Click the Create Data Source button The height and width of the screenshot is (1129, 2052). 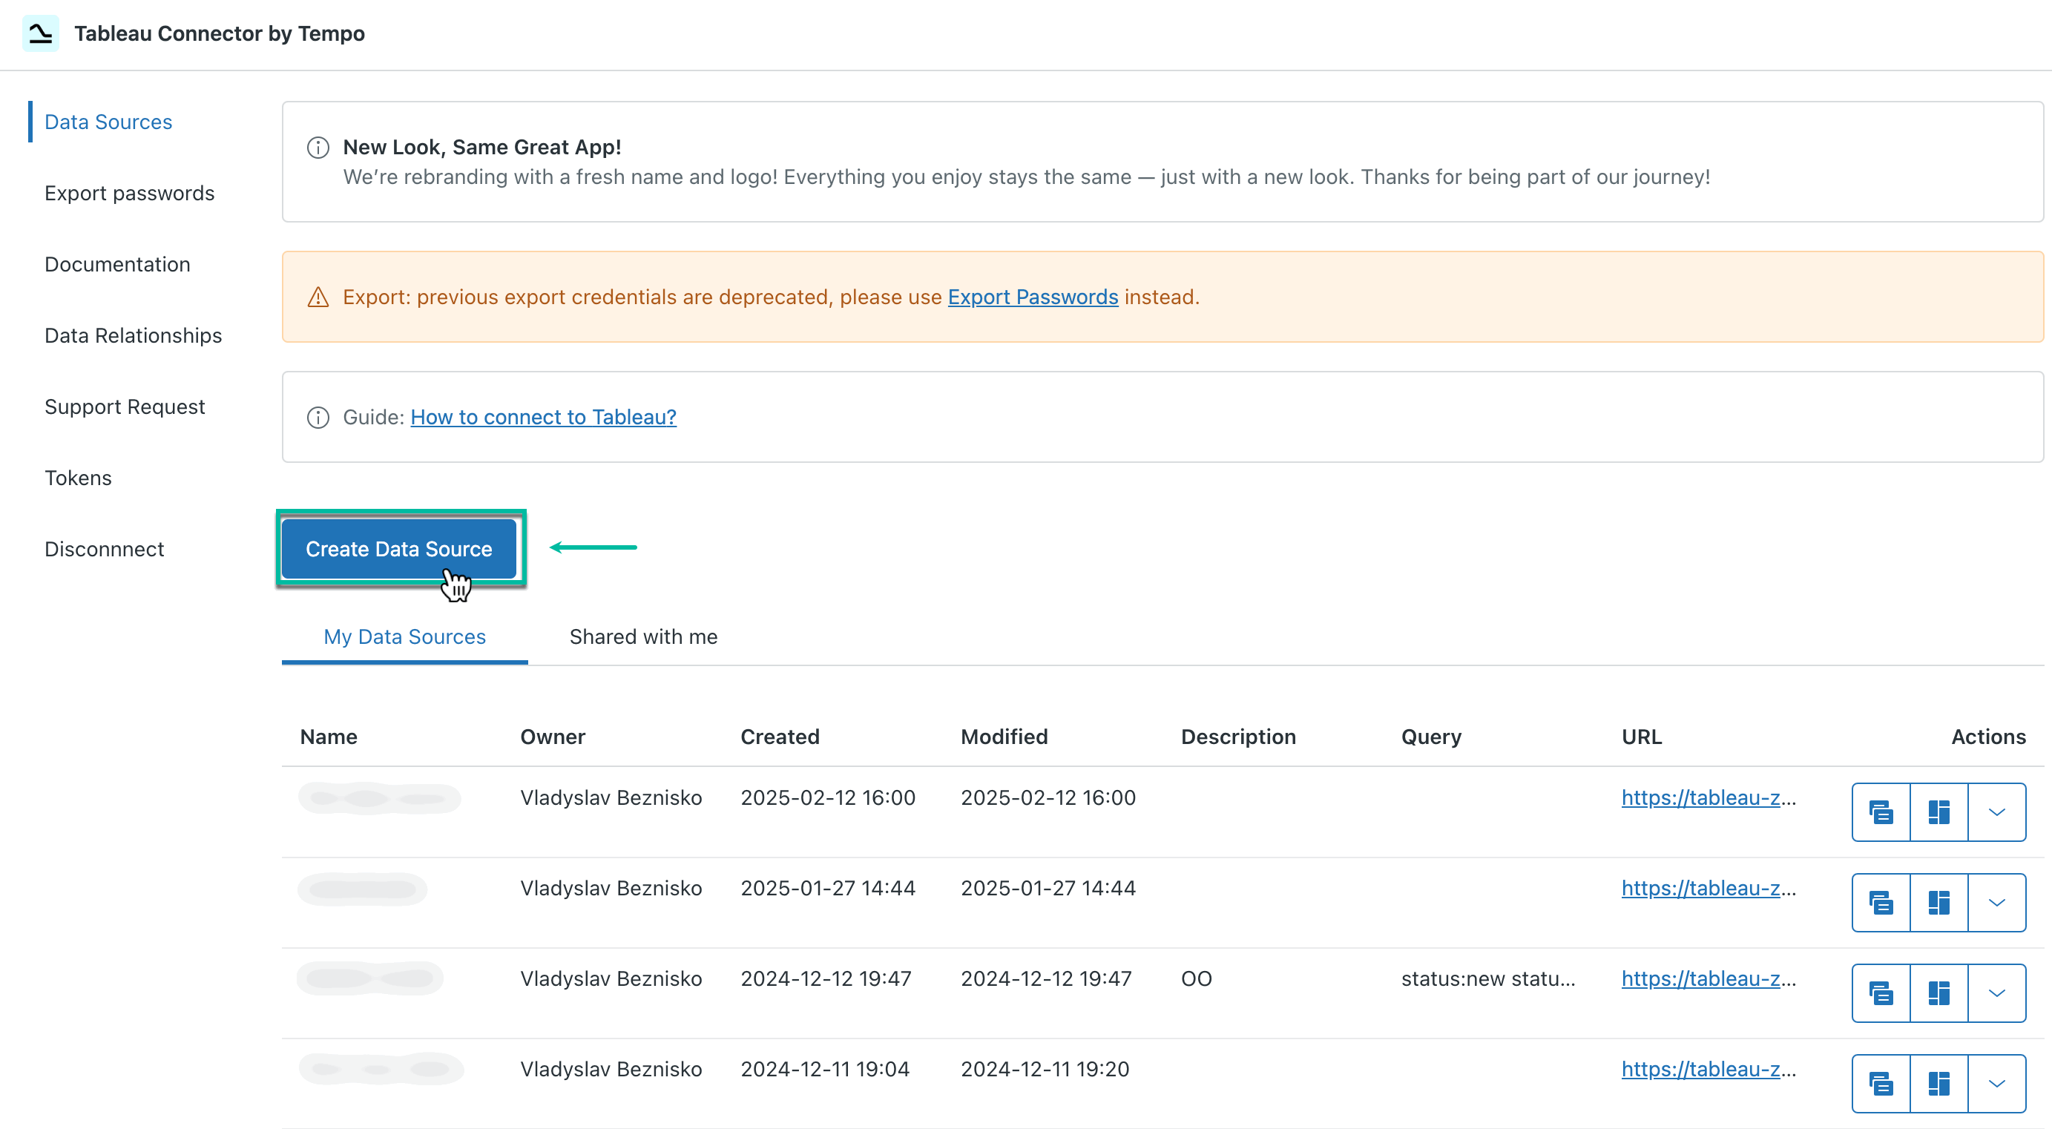(399, 548)
